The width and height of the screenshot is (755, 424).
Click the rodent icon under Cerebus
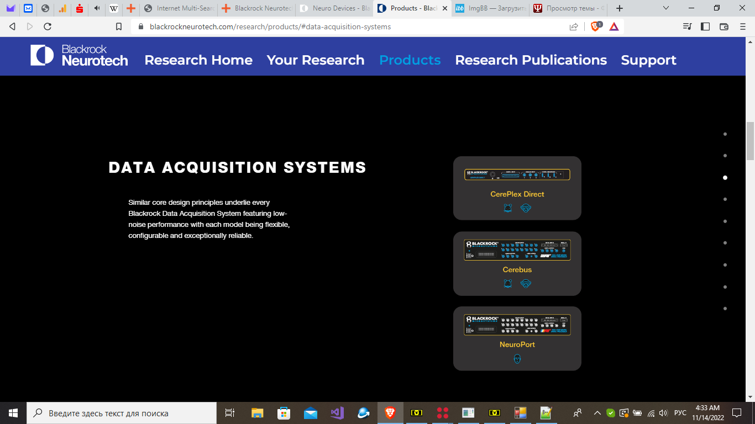coord(508,283)
